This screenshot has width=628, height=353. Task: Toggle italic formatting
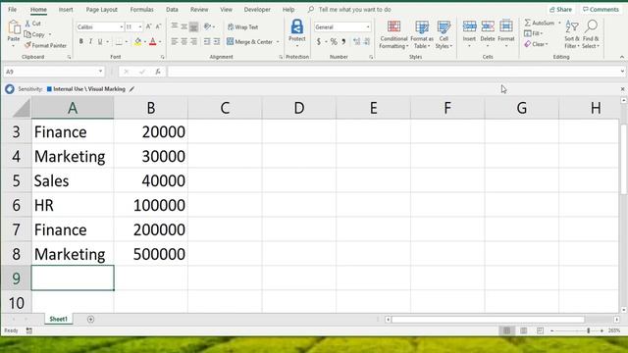[x=90, y=41]
